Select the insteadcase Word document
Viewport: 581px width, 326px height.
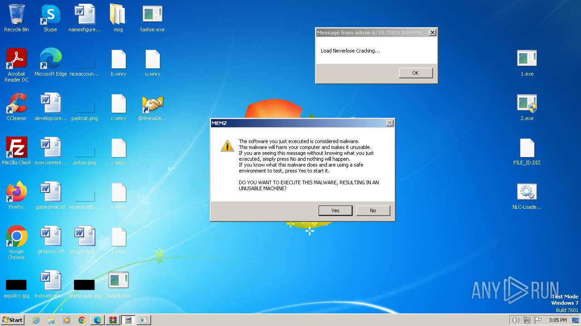50,285
